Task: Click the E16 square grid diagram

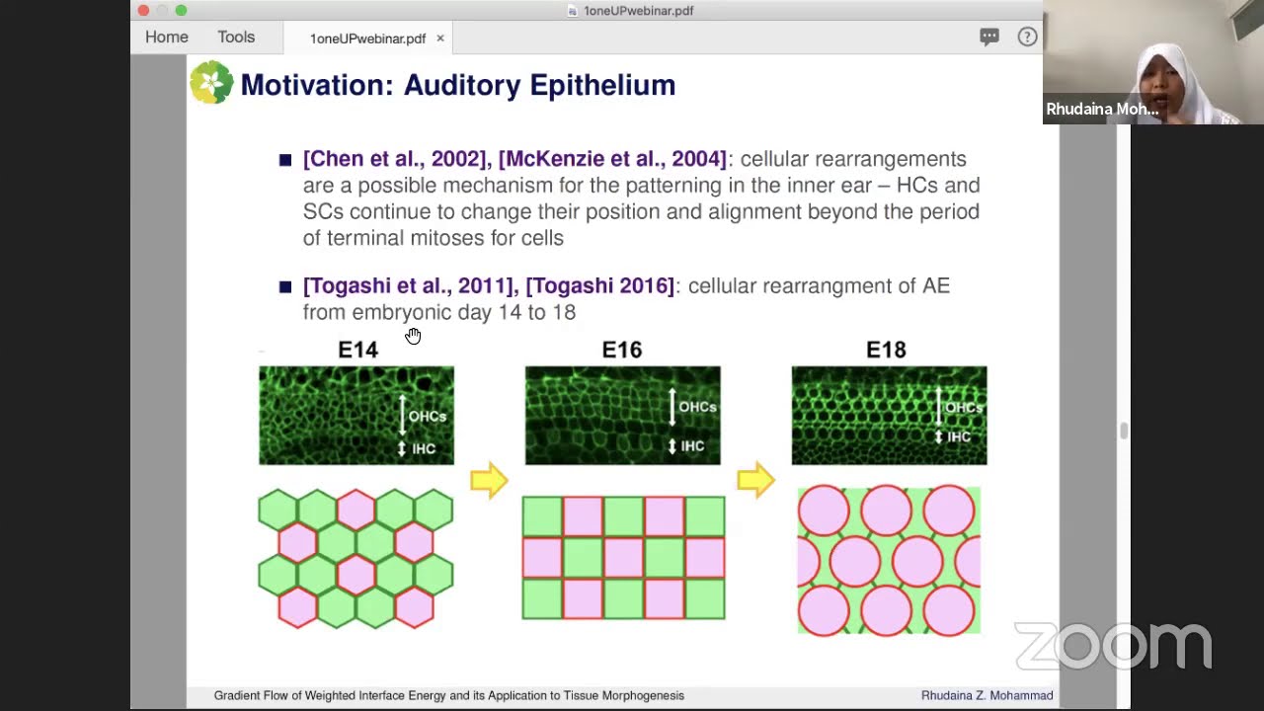Action: [x=623, y=558]
